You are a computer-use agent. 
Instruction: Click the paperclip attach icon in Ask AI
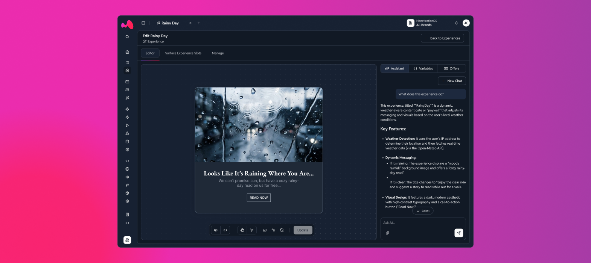click(x=387, y=233)
